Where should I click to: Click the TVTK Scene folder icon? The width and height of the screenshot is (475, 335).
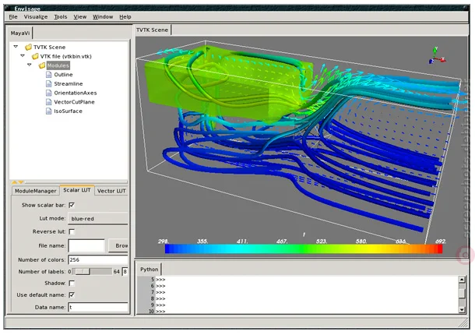pyautogui.click(x=28, y=48)
